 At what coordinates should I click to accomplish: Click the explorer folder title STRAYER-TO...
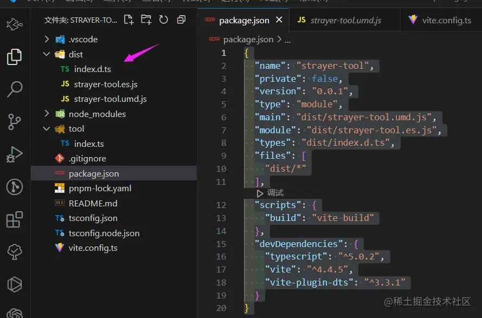[81, 20]
